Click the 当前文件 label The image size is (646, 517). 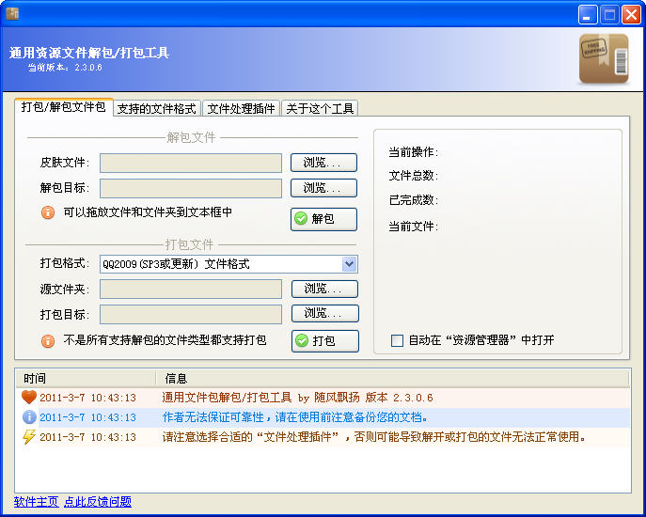(413, 227)
